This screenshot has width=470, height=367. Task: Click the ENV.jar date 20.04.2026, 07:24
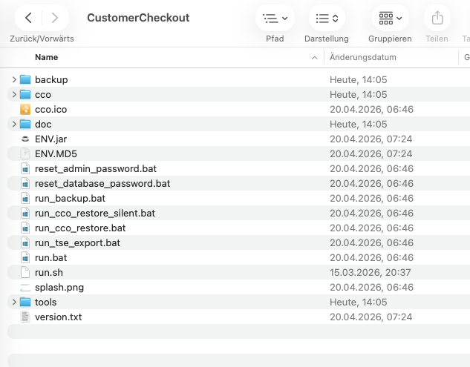371,139
